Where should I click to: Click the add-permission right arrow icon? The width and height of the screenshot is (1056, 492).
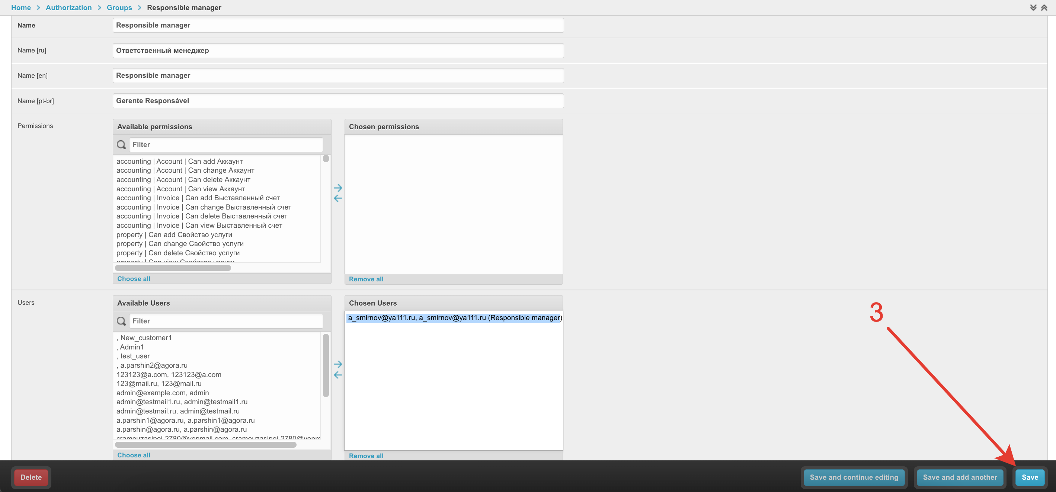pyautogui.click(x=338, y=188)
